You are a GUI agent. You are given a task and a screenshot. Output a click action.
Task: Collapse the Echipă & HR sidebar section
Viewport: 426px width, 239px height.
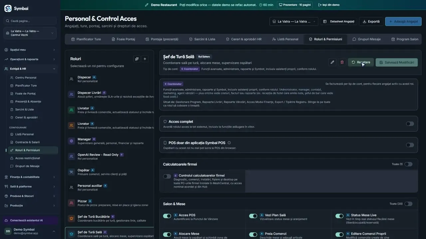pyautogui.click(x=30, y=69)
